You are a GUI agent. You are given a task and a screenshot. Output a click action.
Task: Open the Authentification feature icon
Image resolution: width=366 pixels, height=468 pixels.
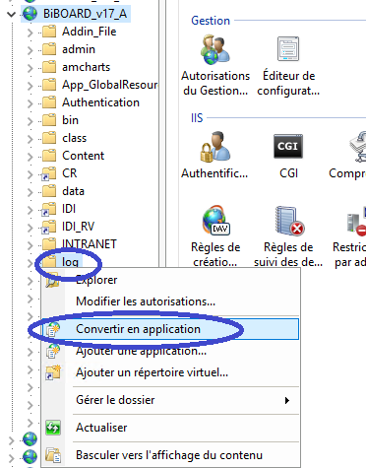click(x=215, y=147)
